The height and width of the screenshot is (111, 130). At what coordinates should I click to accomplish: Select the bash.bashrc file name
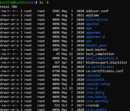pos(96,50)
